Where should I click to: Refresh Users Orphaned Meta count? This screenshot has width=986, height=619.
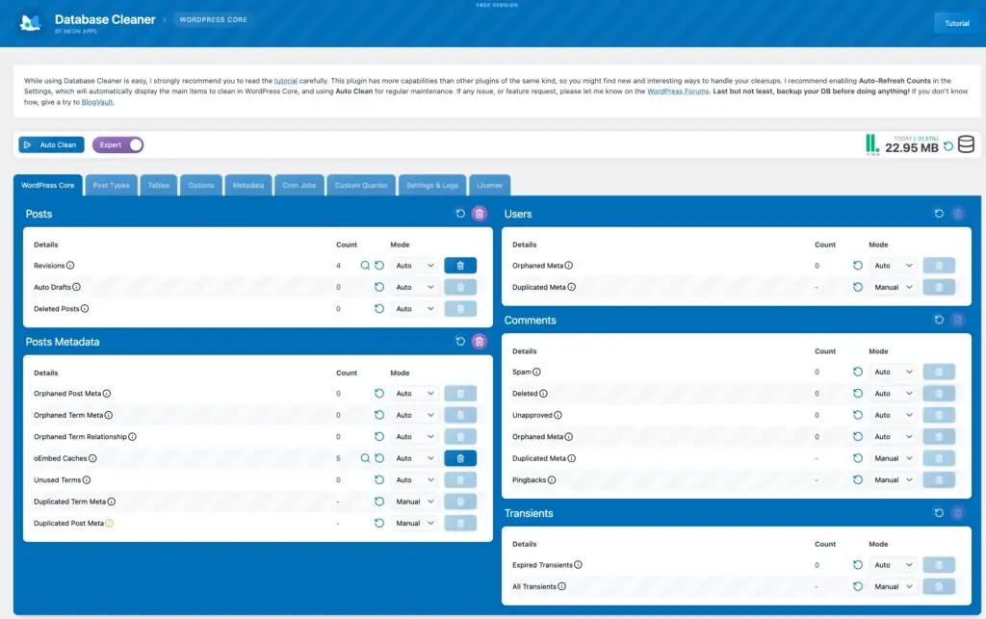858,266
